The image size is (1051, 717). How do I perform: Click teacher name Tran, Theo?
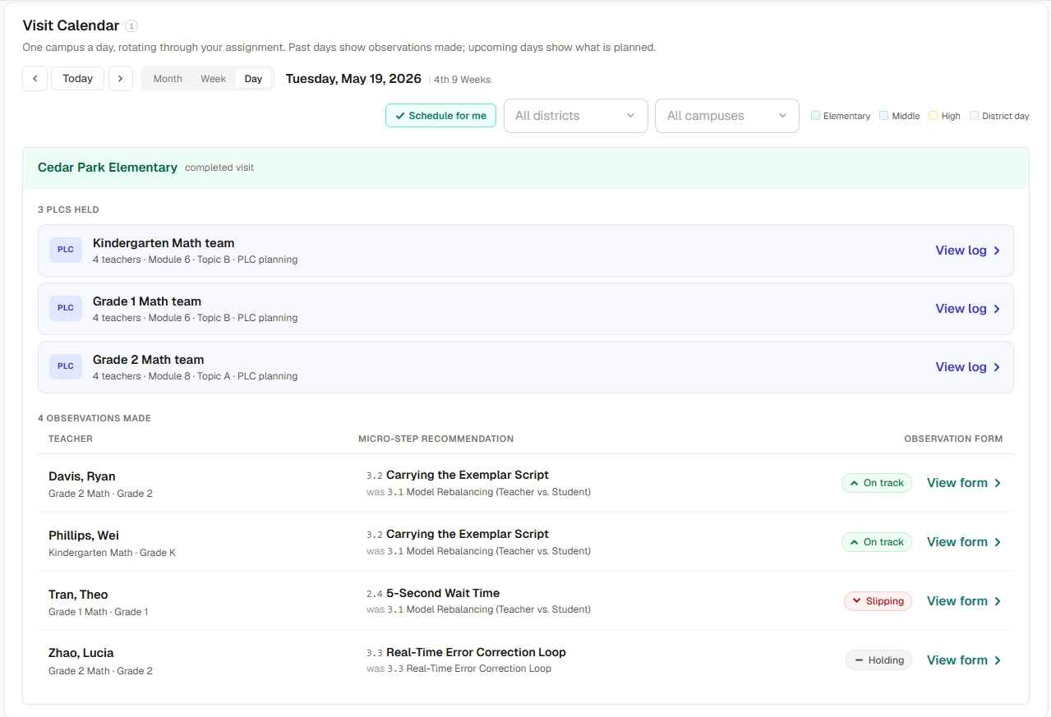[x=78, y=595]
